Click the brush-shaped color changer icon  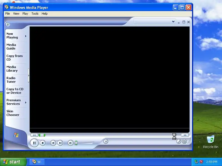(179, 141)
